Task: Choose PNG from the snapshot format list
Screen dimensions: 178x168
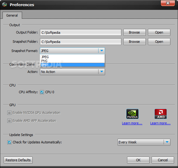Action: tap(72, 61)
